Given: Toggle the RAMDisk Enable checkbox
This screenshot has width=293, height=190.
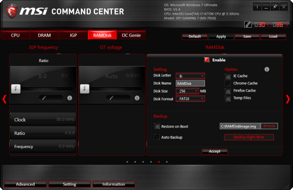Looking at the screenshot, I should 207,59.
